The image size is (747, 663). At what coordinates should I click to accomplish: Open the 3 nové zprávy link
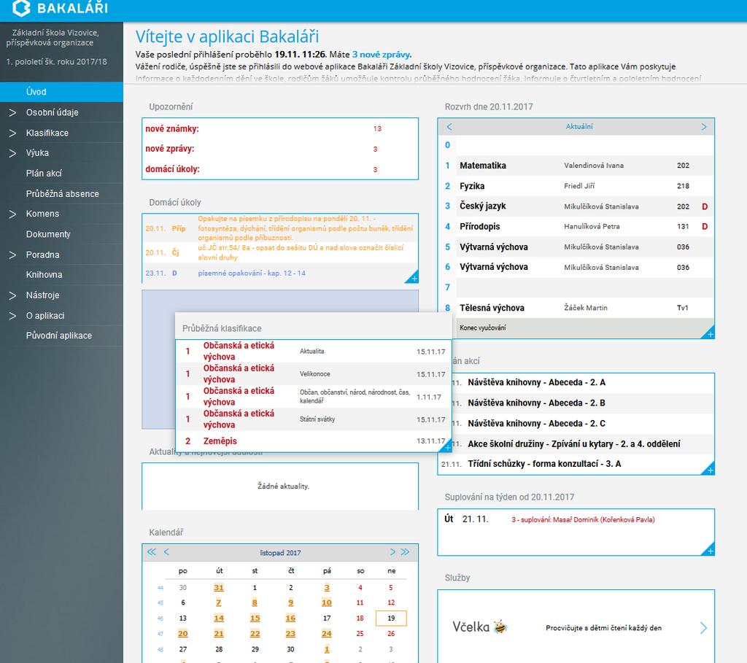point(381,55)
